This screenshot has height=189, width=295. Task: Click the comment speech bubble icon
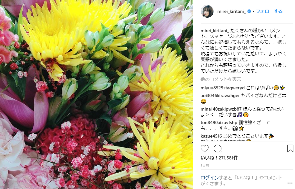coord(218,149)
